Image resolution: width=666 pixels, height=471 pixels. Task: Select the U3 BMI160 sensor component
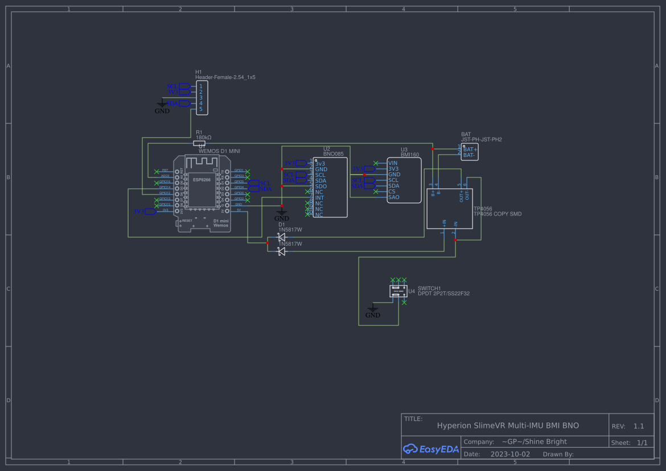(404, 181)
